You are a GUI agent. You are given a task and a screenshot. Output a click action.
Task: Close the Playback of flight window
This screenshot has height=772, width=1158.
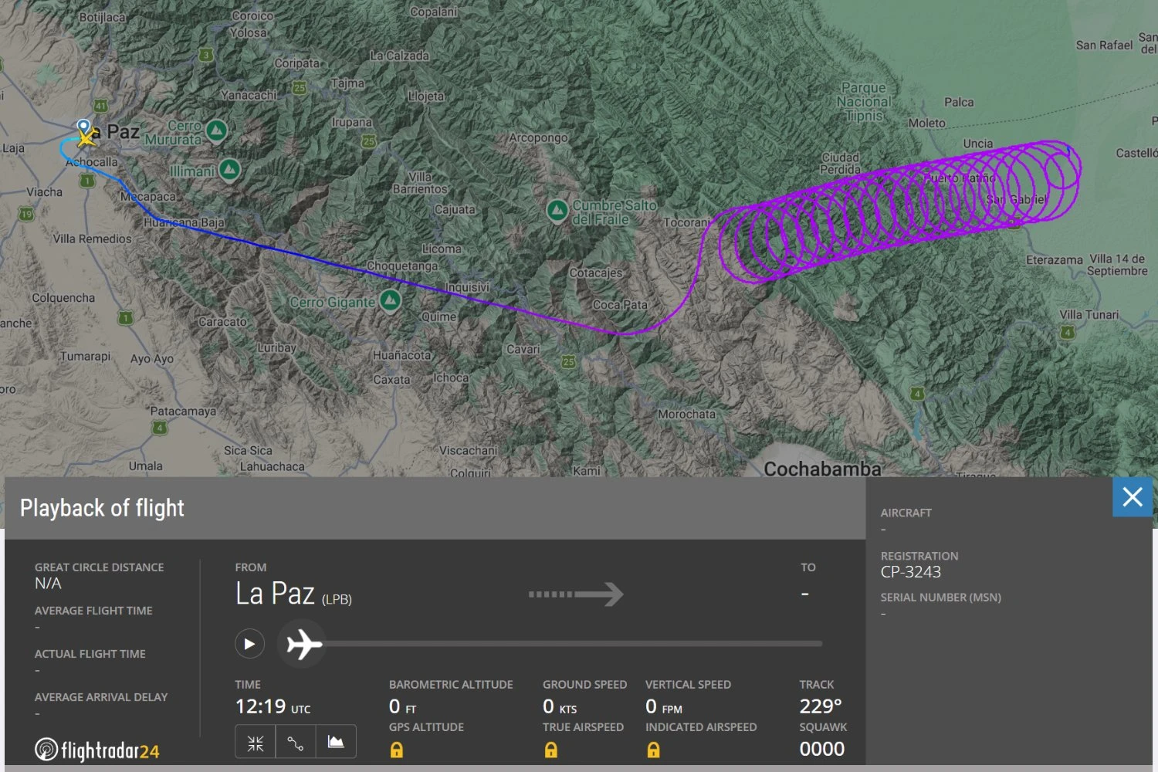tap(1132, 497)
